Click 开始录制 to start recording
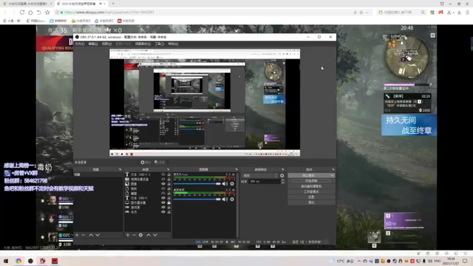The image size is (473, 266). [312, 181]
